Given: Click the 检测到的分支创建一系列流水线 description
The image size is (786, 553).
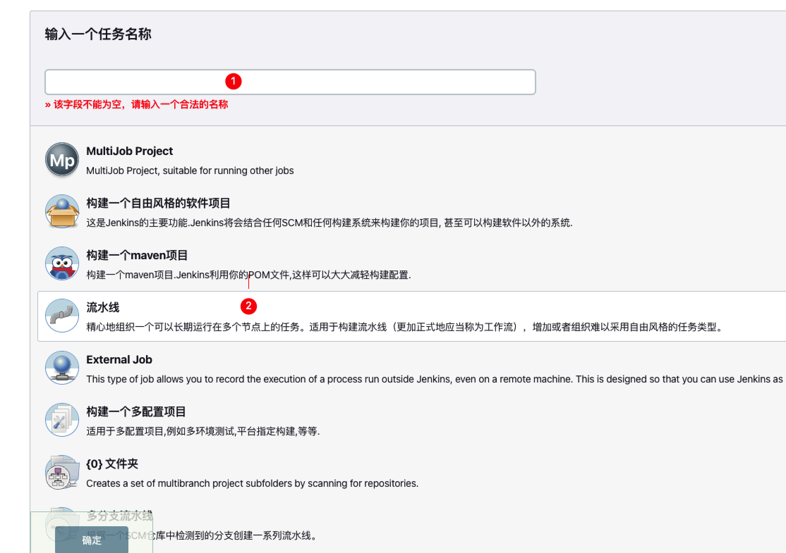Looking at the screenshot, I should (x=202, y=535).
